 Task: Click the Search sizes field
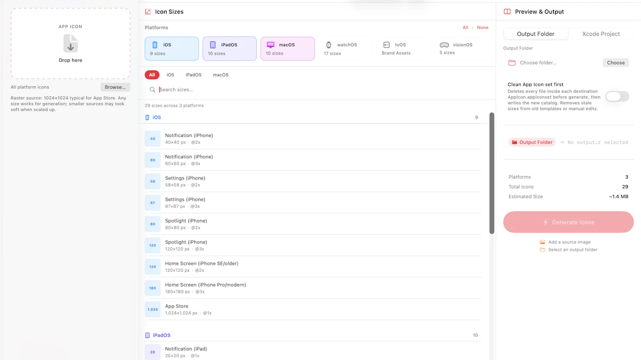(x=316, y=89)
